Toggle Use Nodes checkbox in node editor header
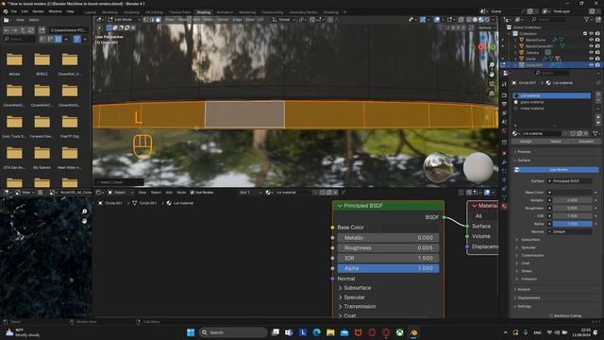 (x=193, y=193)
